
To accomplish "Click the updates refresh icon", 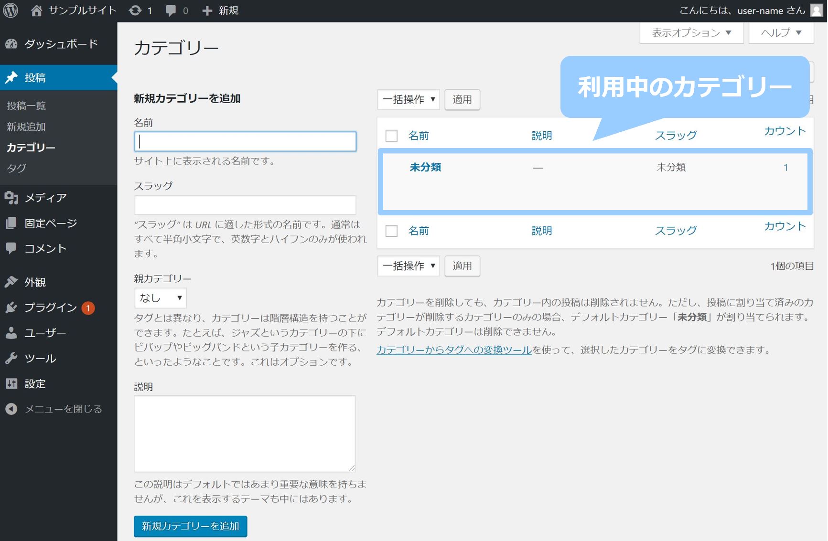I will click(x=136, y=11).
